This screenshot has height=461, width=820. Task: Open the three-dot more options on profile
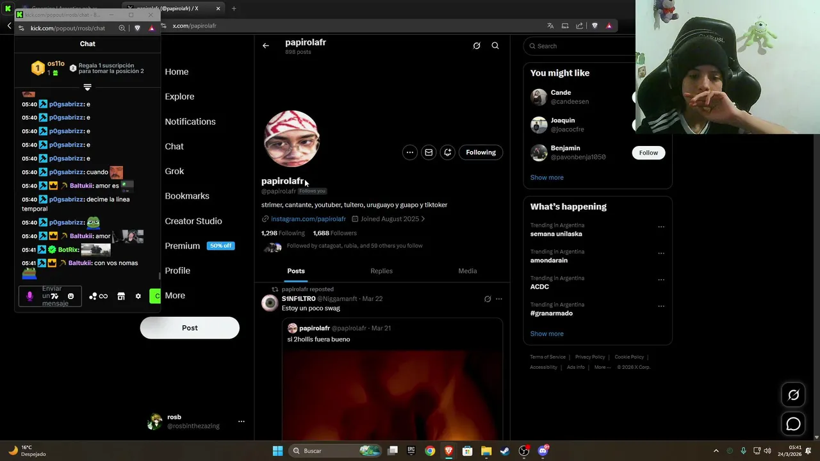[410, 152]
